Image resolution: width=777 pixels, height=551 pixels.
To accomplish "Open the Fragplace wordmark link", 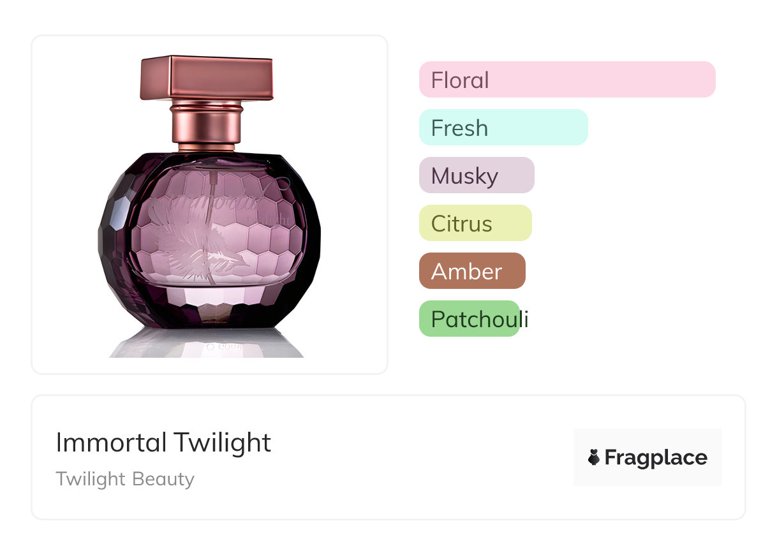I will coord(656,457).
